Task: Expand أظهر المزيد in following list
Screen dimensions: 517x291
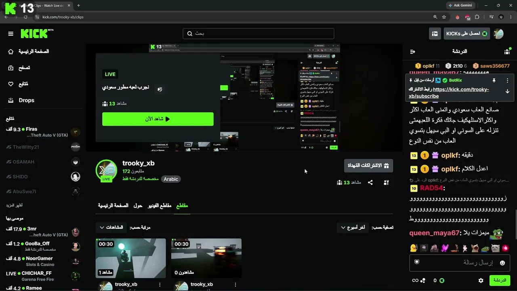Action: [x=15, y=205]
